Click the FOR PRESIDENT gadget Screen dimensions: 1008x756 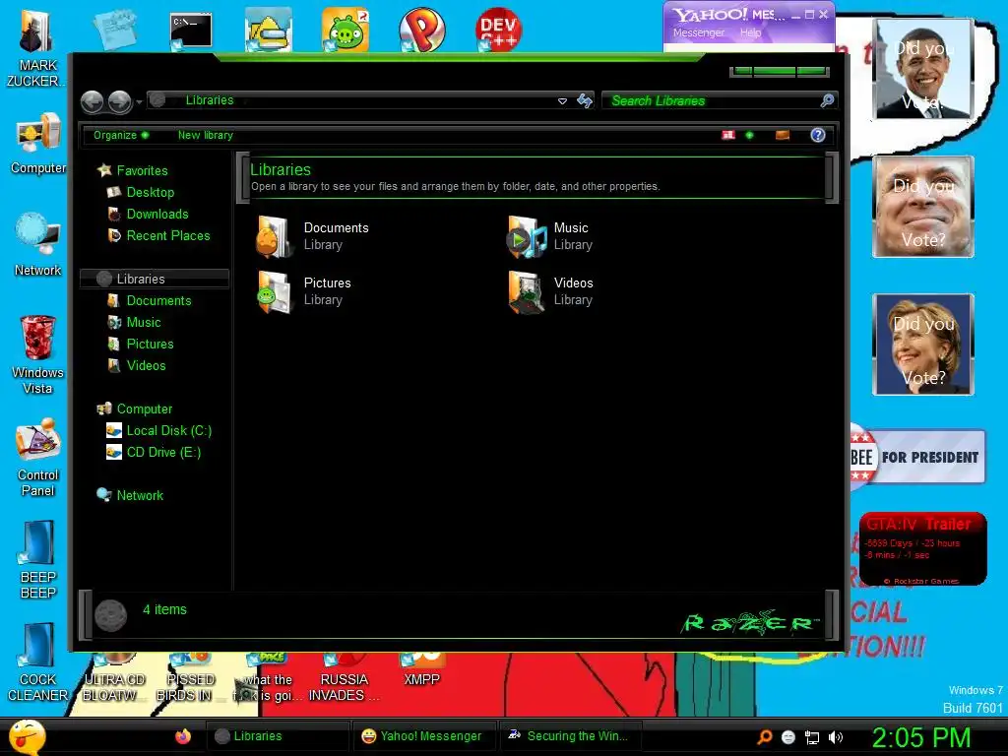917,457
